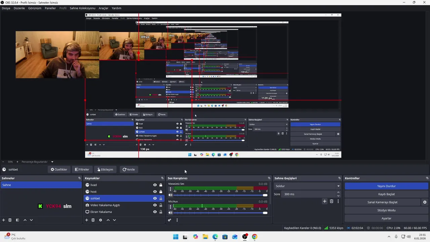Click the Özellikler button
Viewport: 430px width, 242px height.
tap(59, 169)
